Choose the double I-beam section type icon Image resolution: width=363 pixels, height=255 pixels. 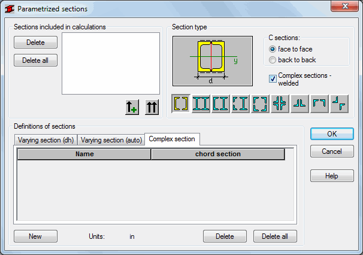(201, 104)
